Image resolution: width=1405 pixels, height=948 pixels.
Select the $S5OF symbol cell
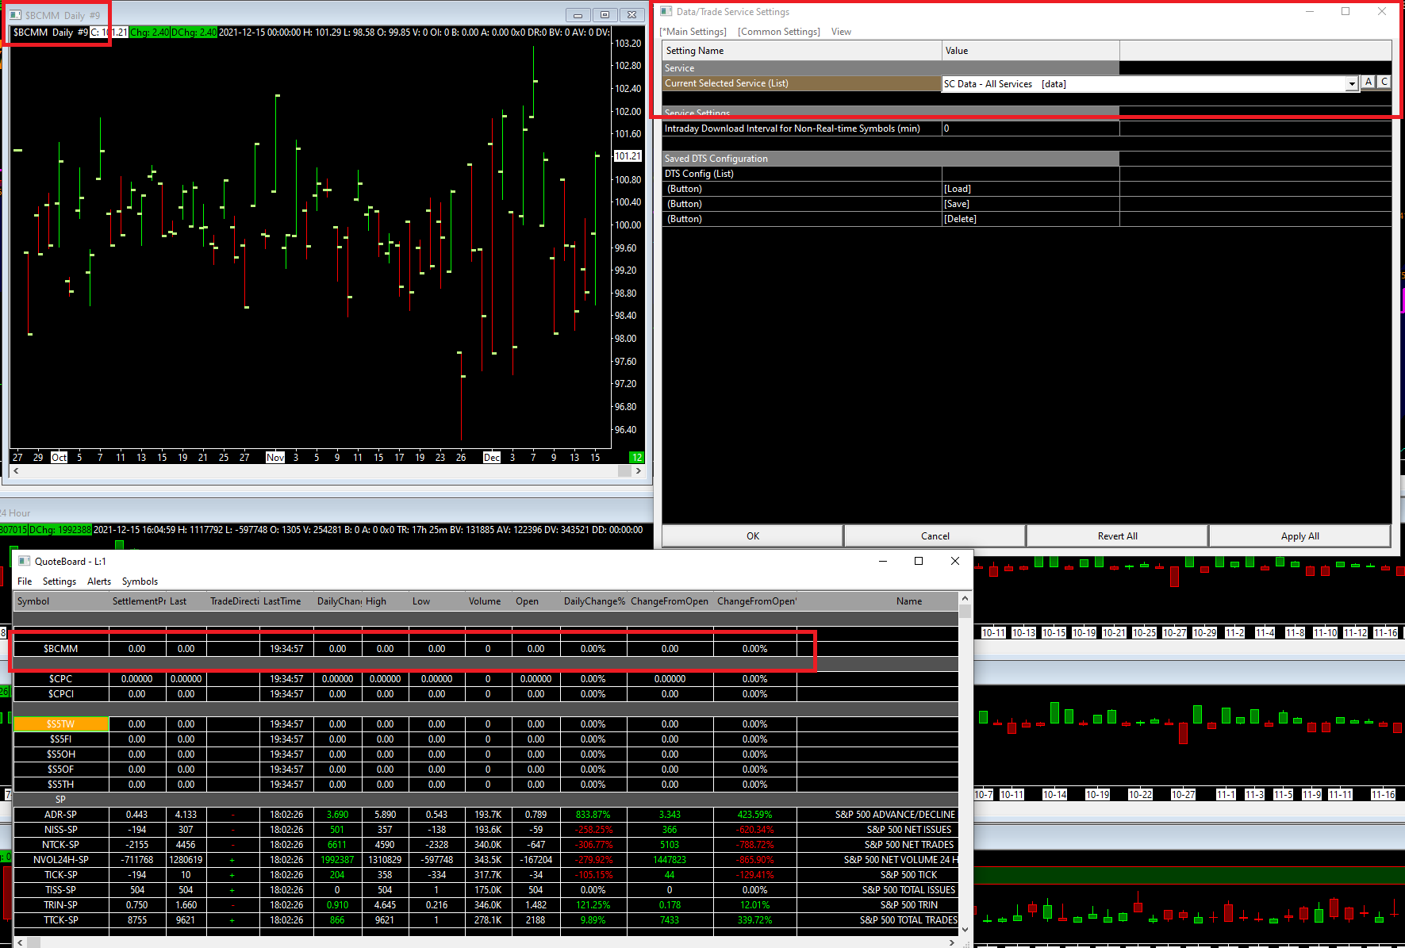[61, 770]
